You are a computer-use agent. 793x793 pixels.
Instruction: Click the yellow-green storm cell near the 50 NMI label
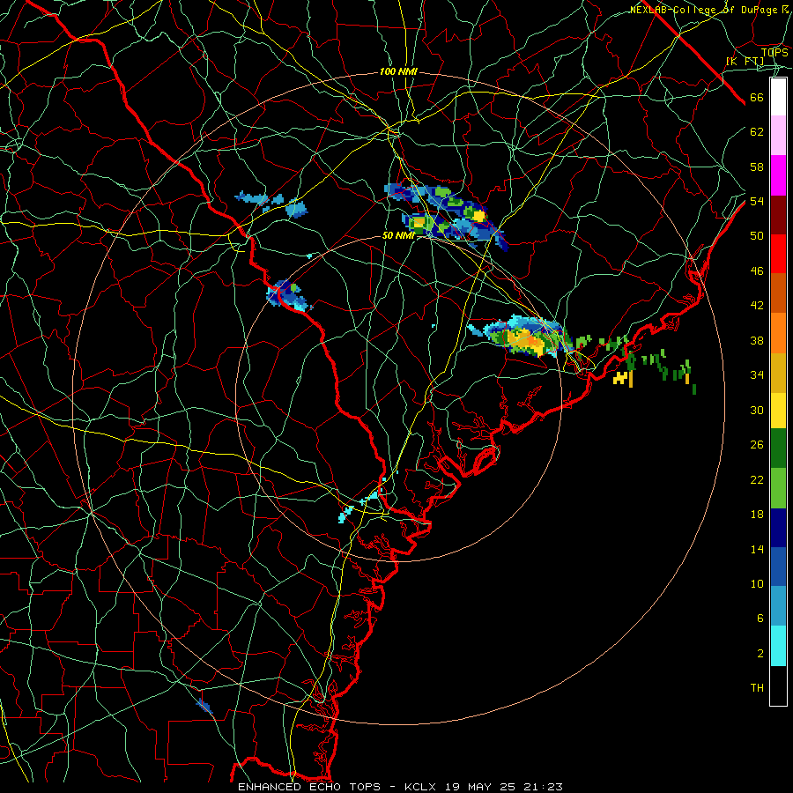click(x=421, y=223)
